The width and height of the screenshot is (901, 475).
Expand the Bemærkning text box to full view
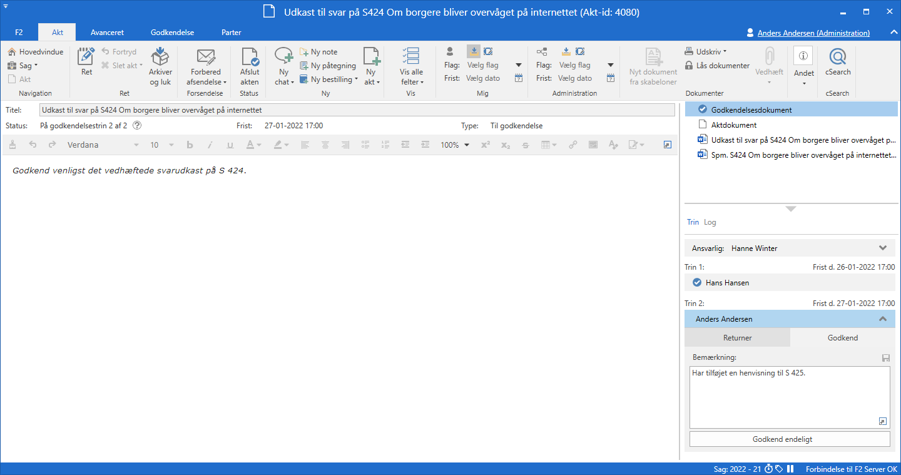(x=883, y=421)
